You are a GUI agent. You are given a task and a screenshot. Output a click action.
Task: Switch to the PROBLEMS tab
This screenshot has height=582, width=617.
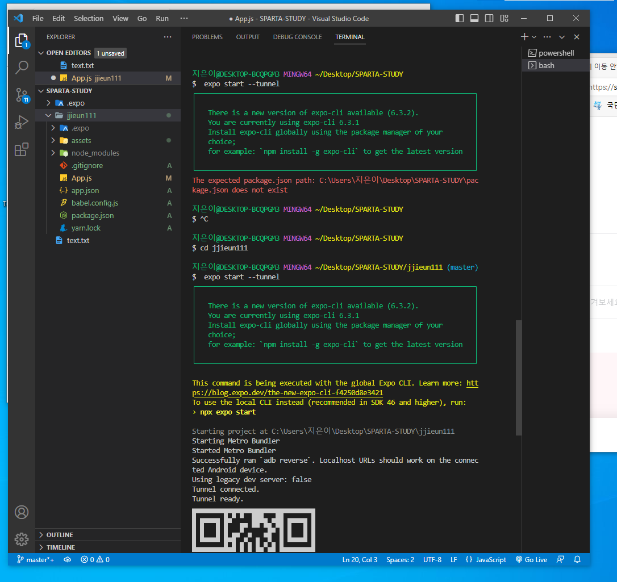(207, 37)
